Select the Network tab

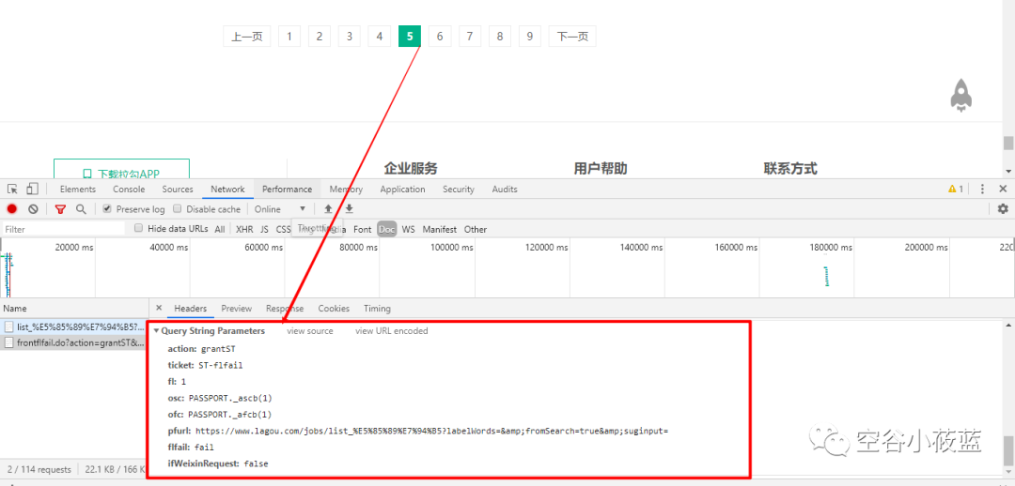point(227,190)
